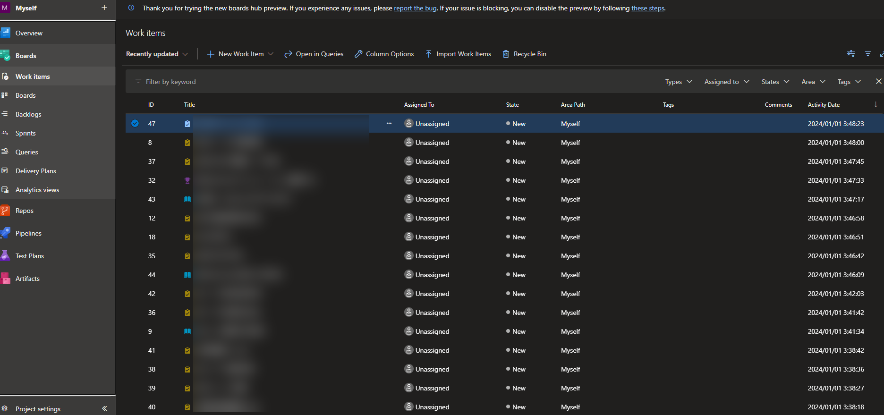Screen dimensions: 884x415
Task: Click the work item type icon for ID 32
Action: (187, 180)
